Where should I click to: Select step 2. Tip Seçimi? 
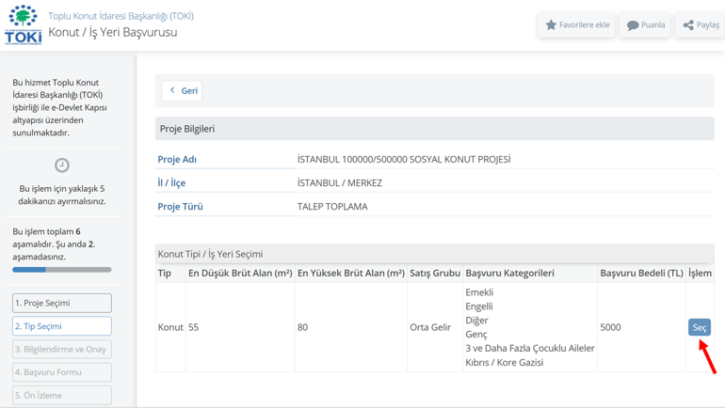click(62, 326)
